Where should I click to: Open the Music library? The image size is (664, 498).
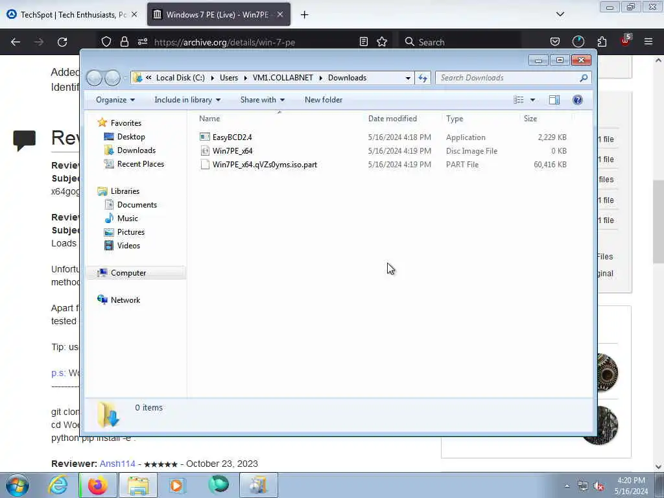pos(128,218)
